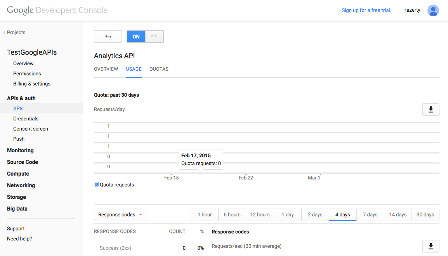Download the Response codes chart
Screen dimensions: 448x256
[431, 246]
